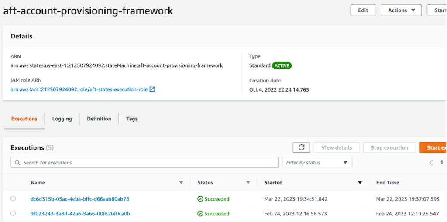The image size is (447, 222).
Task: Click the Start button at top right
Action: [437, 10]
